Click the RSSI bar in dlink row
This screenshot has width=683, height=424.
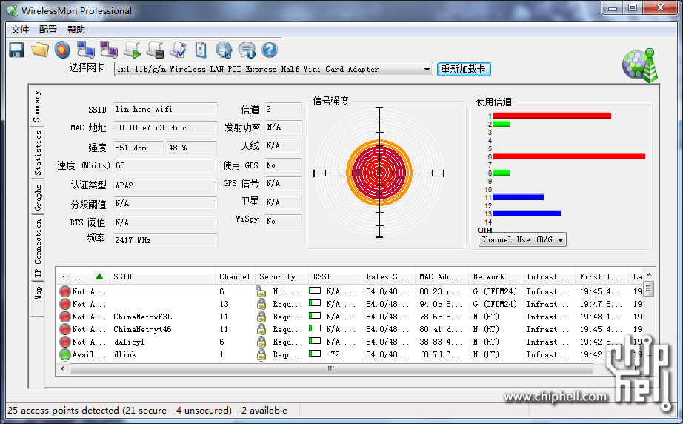tap(315, 354)
